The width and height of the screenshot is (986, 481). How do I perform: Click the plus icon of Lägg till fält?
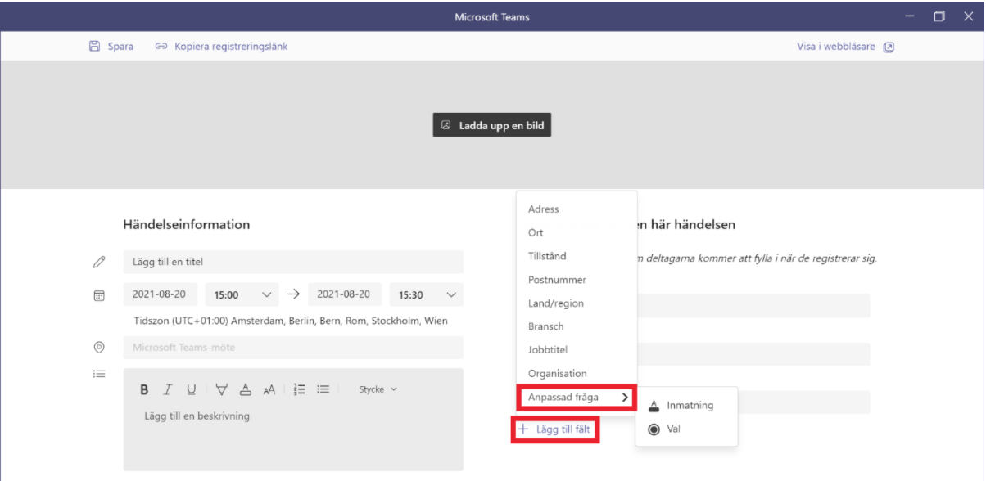click(x=523, y=429)
